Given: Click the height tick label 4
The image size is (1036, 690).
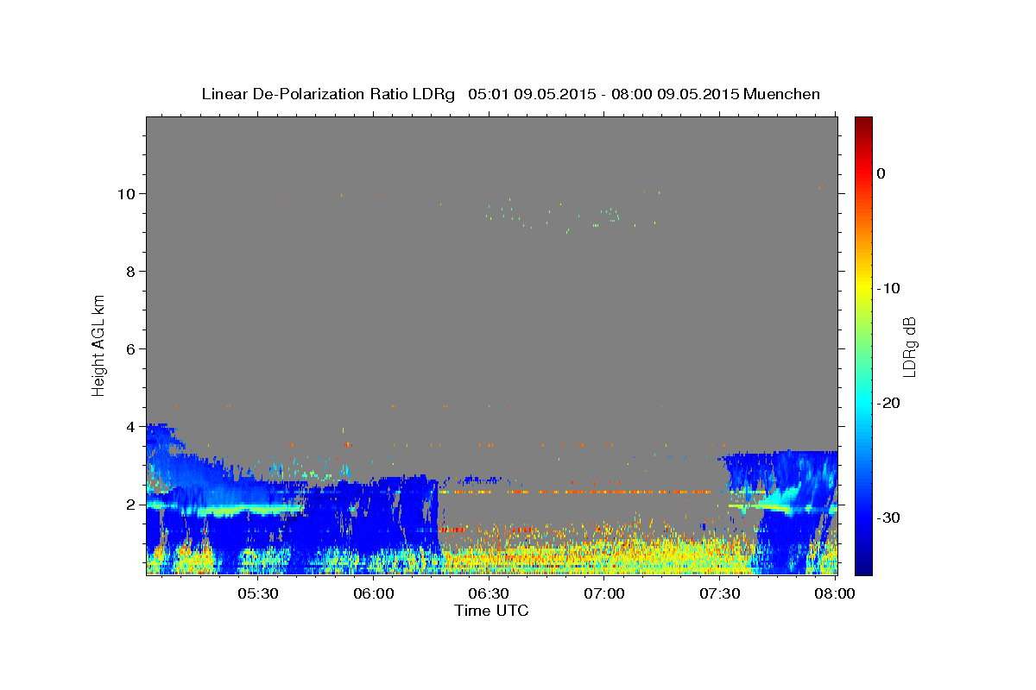Looking at the screenshot, I should click(130, 426).
